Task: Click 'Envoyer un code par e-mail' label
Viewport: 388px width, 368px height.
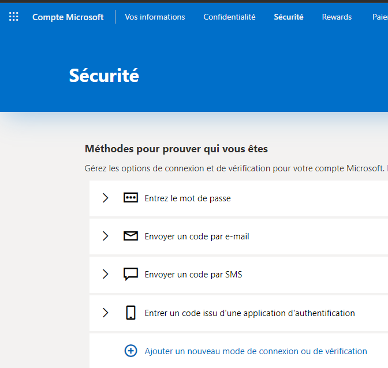Action: coord(197,236)
